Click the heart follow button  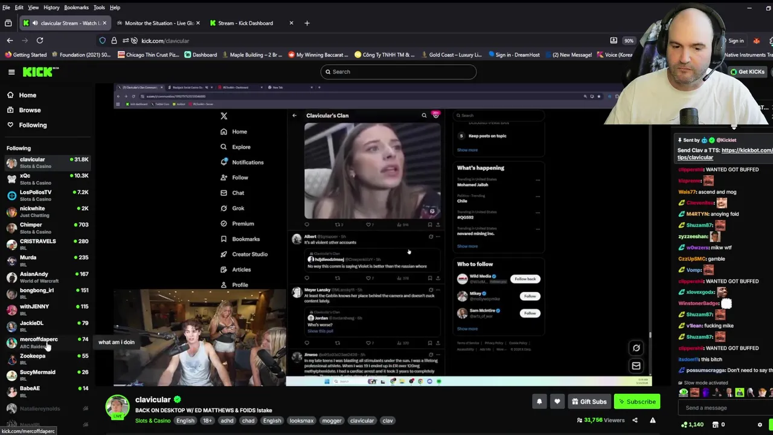click(557, 401)
